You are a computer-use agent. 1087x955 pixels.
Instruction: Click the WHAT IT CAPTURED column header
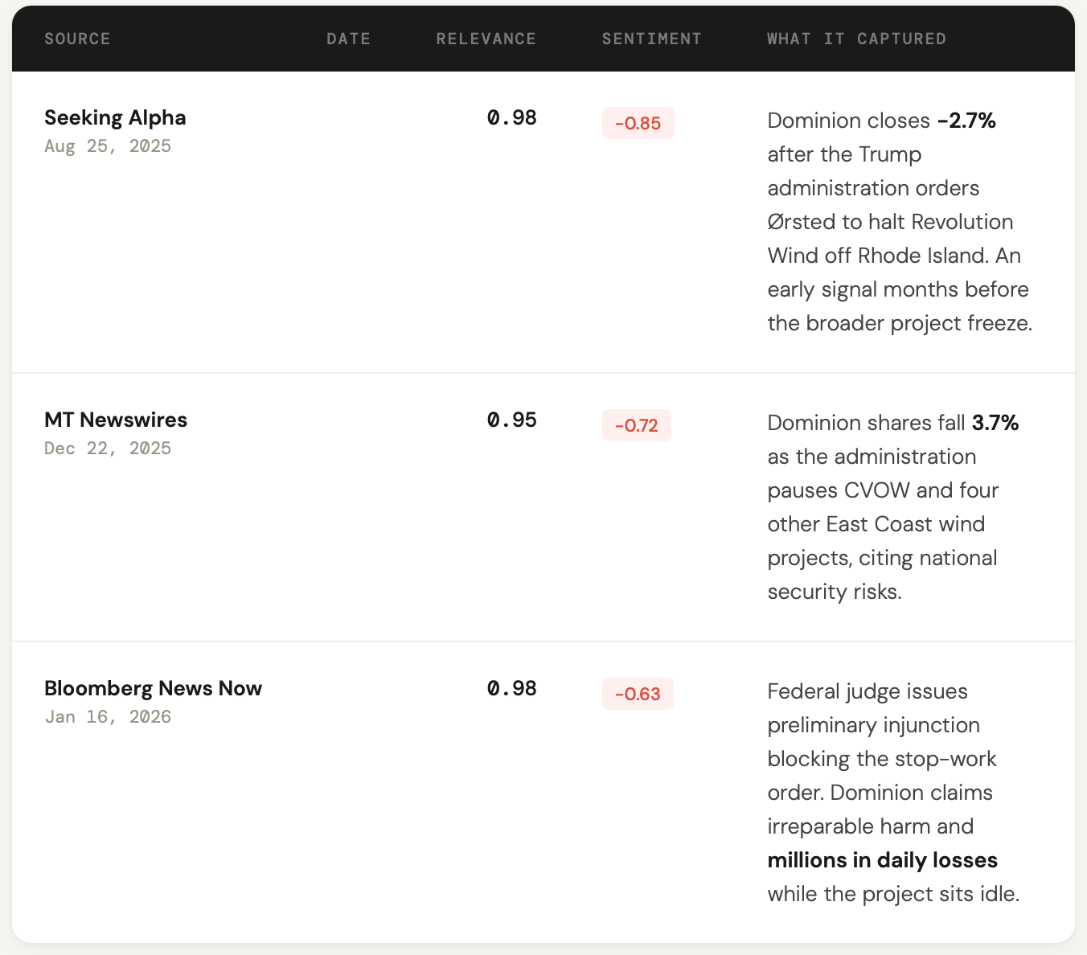(x=856, y=39)
